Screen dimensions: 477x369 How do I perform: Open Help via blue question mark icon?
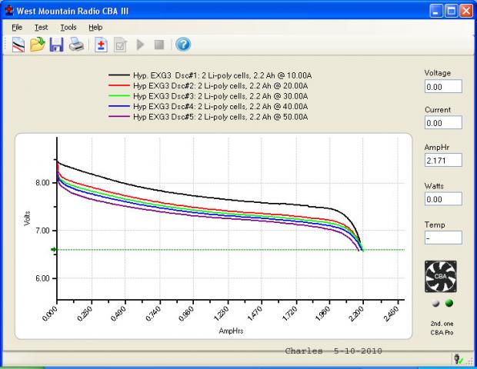[x=182, y=45]
